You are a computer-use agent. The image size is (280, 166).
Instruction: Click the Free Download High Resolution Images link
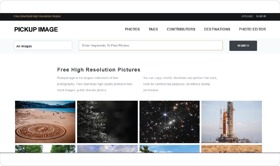coord(37,16)
